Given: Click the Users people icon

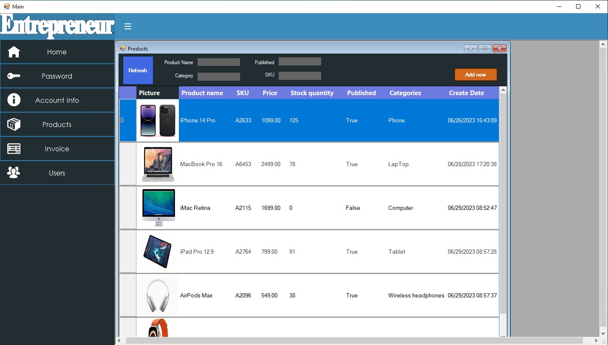Looking at the screenshot, I should coord(14,173).
